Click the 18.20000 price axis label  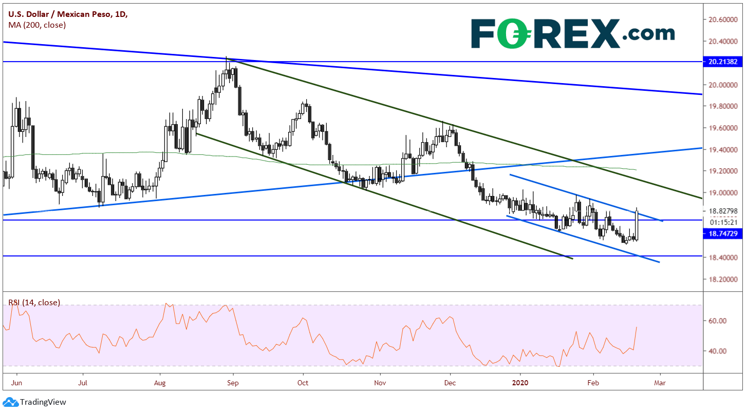[x=723, y=280]
